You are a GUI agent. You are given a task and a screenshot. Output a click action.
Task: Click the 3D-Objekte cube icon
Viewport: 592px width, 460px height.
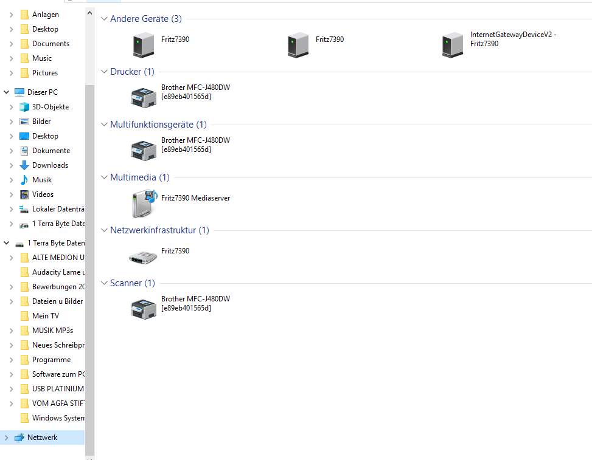pos(24,107)
